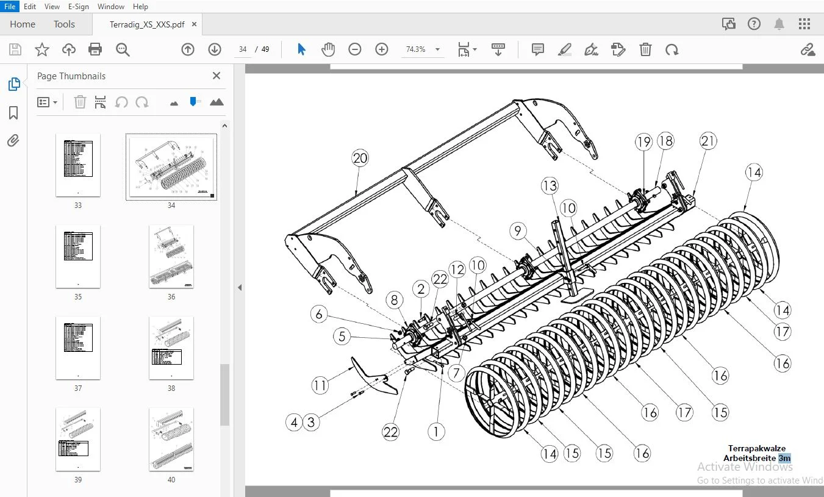This screenshot has height=497, width=824.
Task: Open the E-Sign menu
Action: 79,7
